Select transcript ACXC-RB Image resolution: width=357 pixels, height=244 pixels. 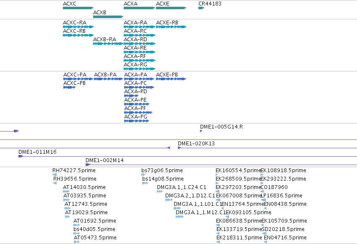click(78, 35)
